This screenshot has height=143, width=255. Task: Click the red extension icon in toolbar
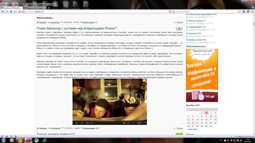point(248,12)
